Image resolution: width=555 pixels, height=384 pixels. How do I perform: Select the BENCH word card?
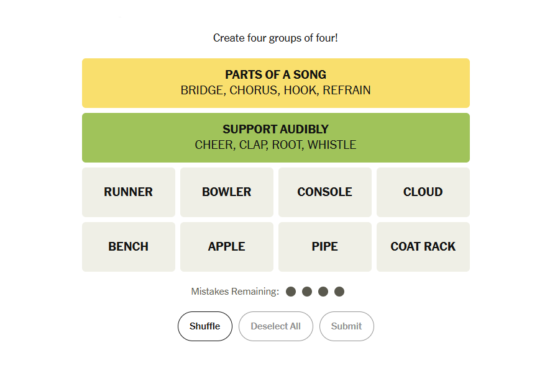tap(129, 246)
